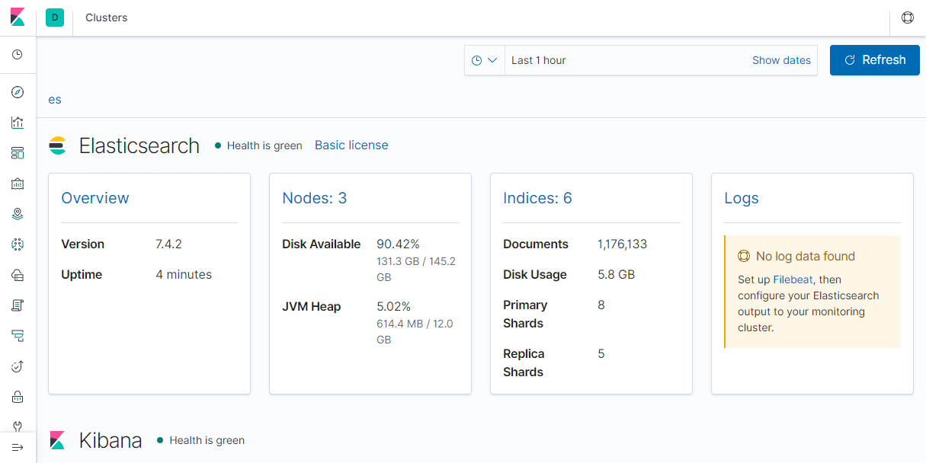Open the time picker calendar dropdown

[485, 59]
